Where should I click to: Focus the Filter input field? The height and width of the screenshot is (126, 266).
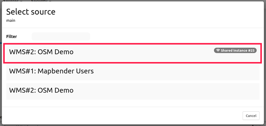(61, 36)
